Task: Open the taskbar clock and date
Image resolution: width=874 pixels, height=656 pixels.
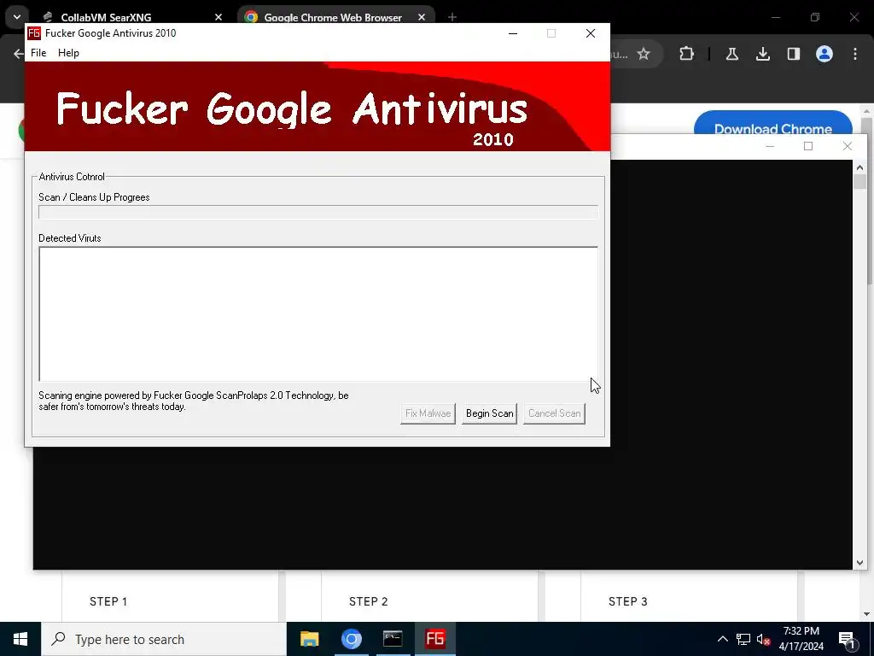Action: [x=801, y=639]
